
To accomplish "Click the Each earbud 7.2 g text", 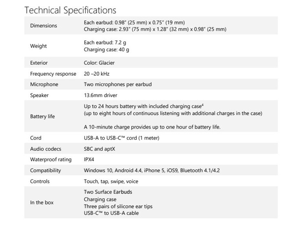I will tap(105, 43).
